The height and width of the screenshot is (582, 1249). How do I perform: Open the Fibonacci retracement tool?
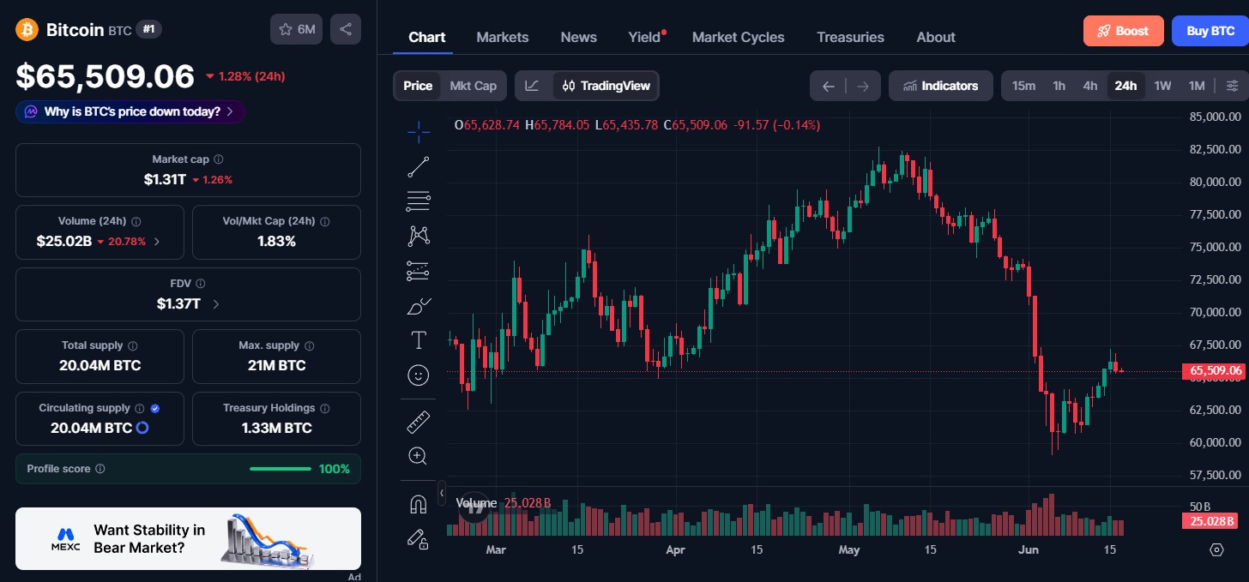point(419,201)
